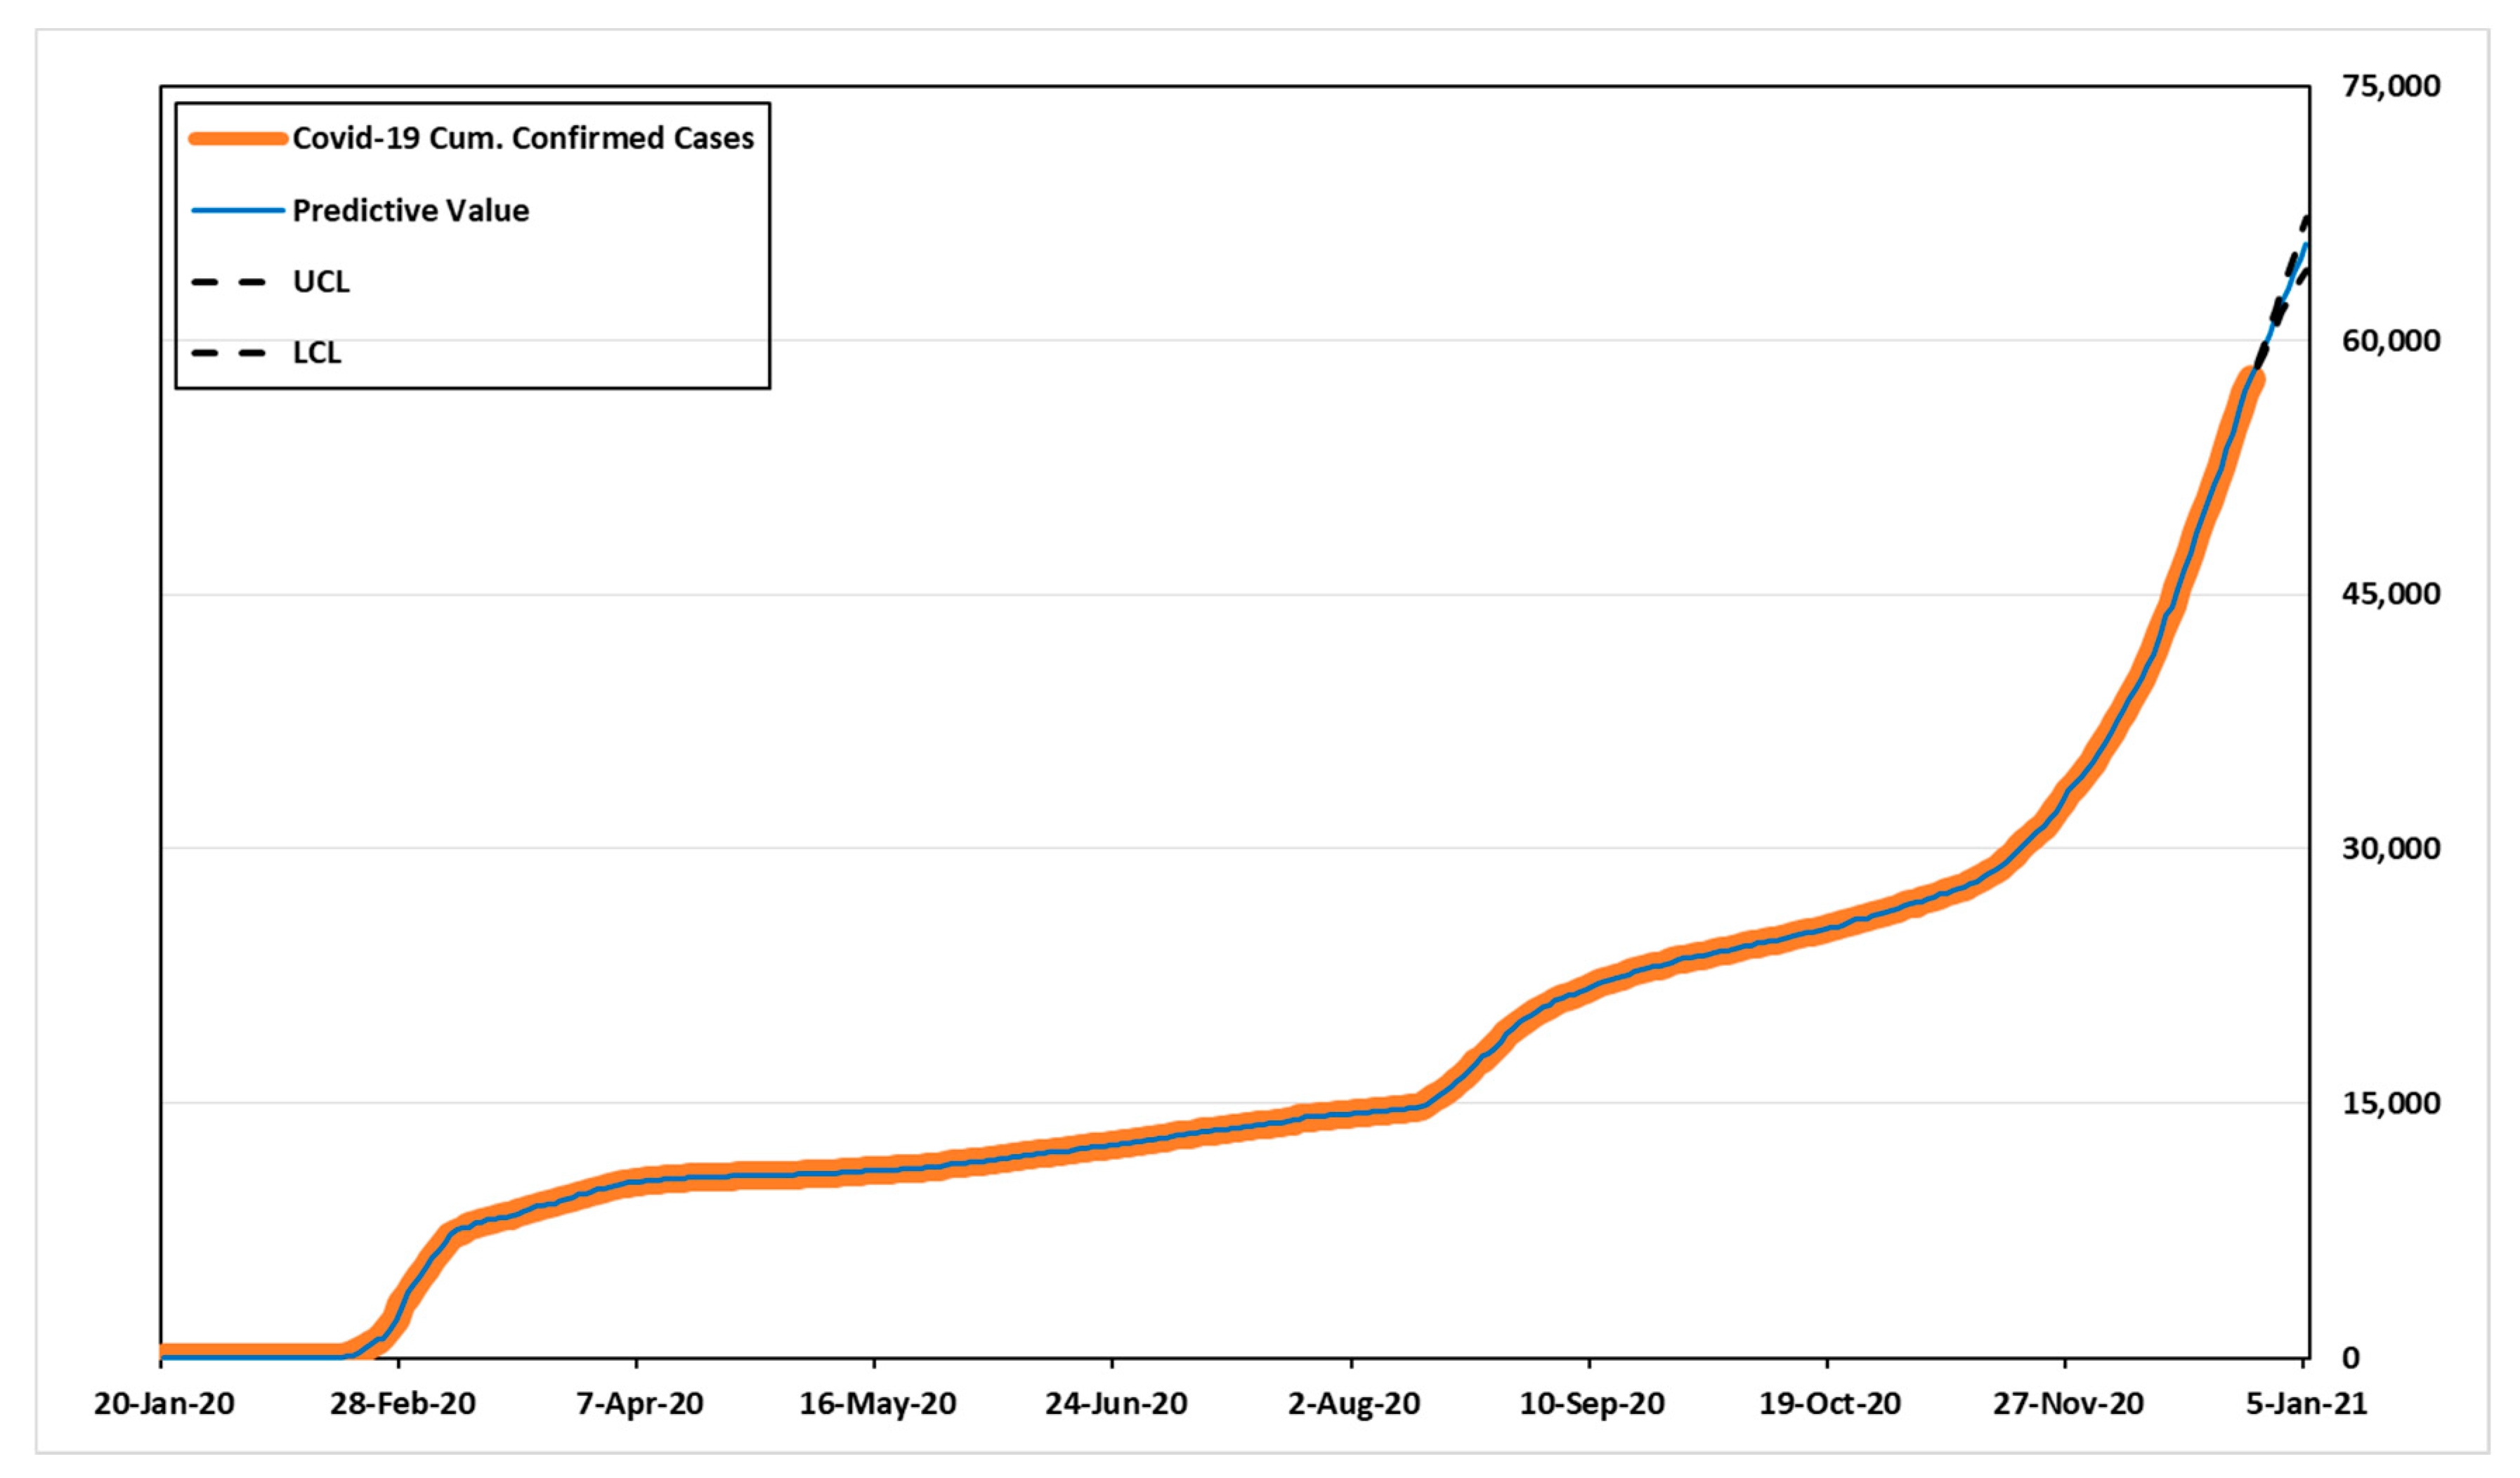Click the 2-Aug-20 x-axis date label
Image resolution: width=2520 pixels, height=1478 pixels.
pos(1353,1404)
